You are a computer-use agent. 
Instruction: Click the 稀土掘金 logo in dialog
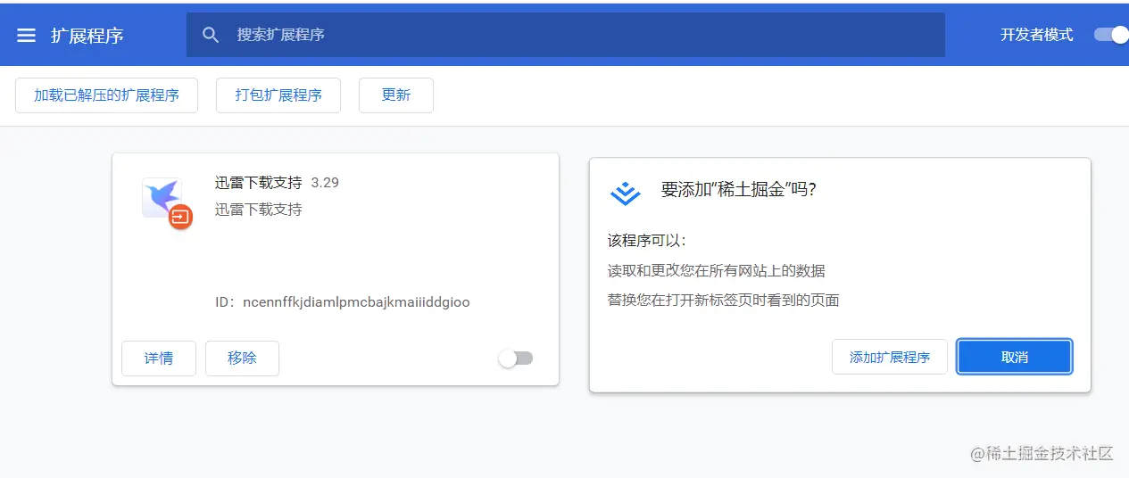pos(626,193)
